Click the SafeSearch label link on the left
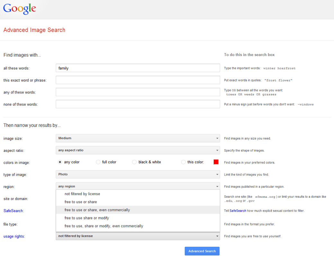334x256 pixels. click(13, 211)
